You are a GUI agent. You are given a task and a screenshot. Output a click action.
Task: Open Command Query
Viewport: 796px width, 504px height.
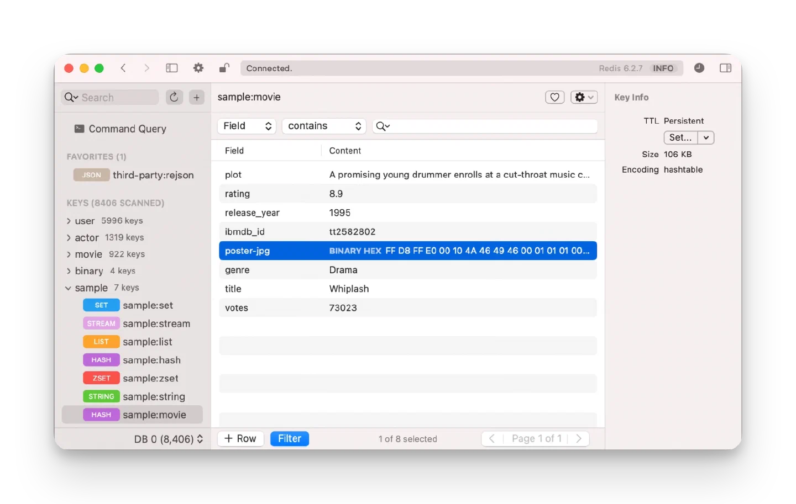point(121,129)
